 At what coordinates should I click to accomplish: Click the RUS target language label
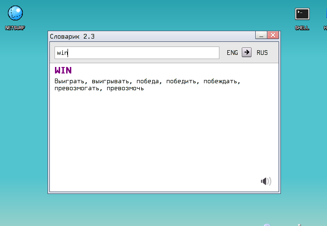click(262, 53)
